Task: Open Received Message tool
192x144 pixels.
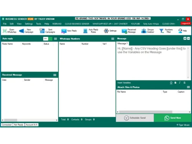Action: pos(129,31)
